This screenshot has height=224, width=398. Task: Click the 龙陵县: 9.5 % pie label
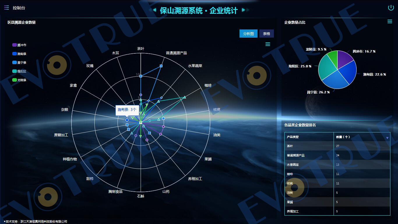click(316, 49)
